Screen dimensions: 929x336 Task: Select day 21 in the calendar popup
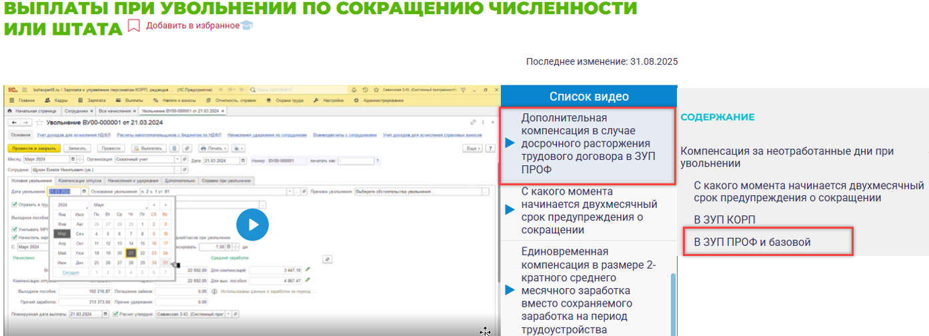tap(131, 253)
